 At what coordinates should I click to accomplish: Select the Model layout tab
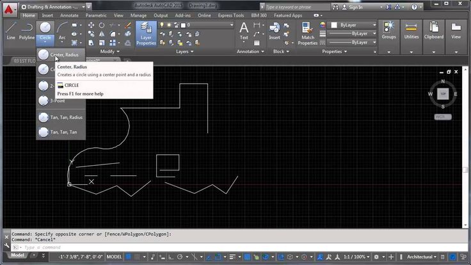pos(18,255)
